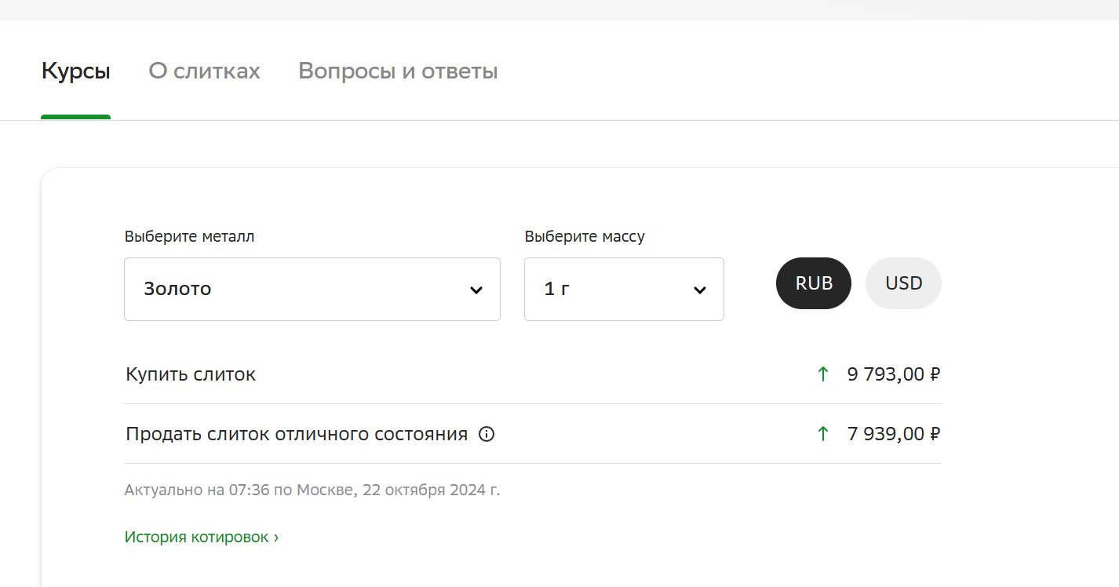Click the green up arrow beside 7 939,00 ₽
1119x587 pixels.
pos(822,434)
